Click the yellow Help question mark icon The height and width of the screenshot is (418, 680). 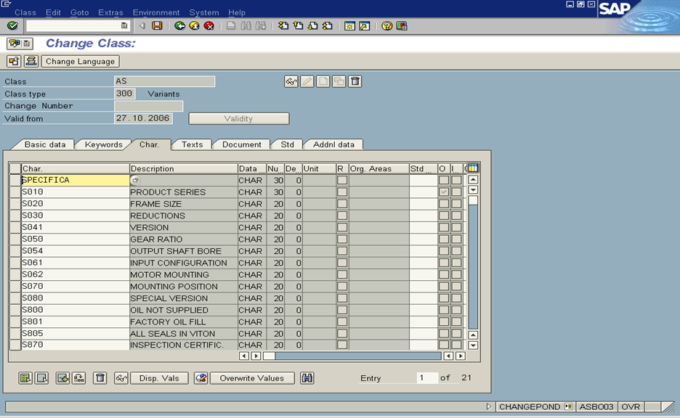[x=386, y=26]
